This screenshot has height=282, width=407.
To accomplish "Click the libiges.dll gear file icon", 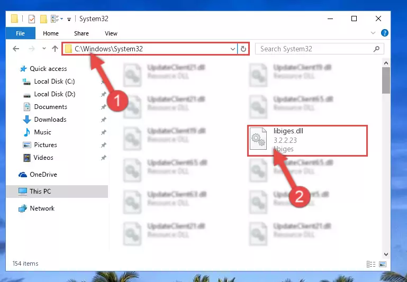I will pos(258,139).
